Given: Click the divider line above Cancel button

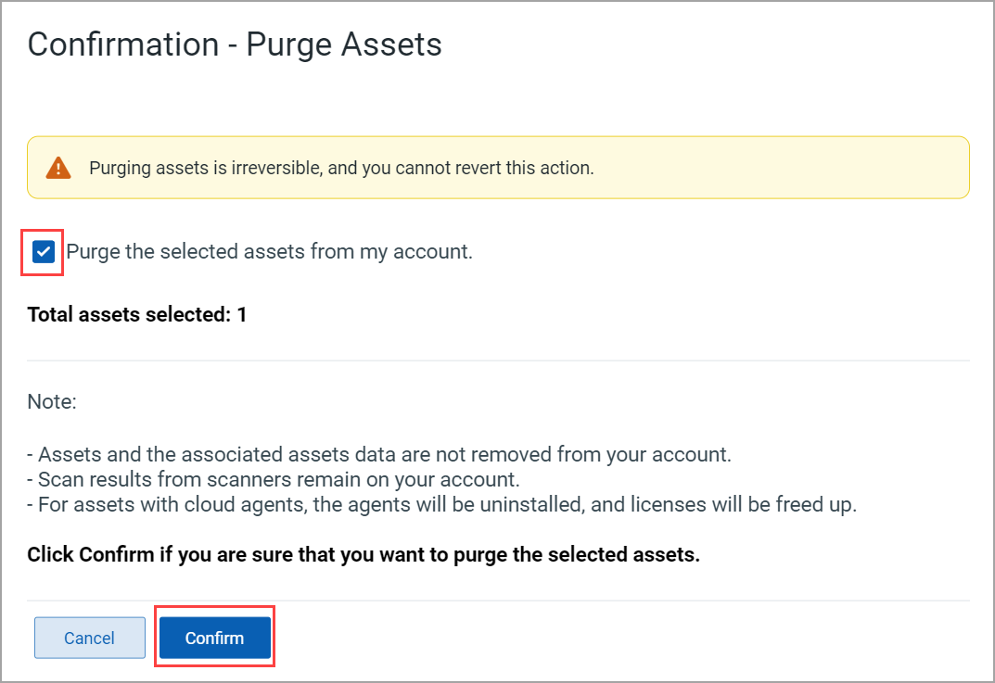Looking at the screenshot, I should pyautogui.click(x=498, y=601).
